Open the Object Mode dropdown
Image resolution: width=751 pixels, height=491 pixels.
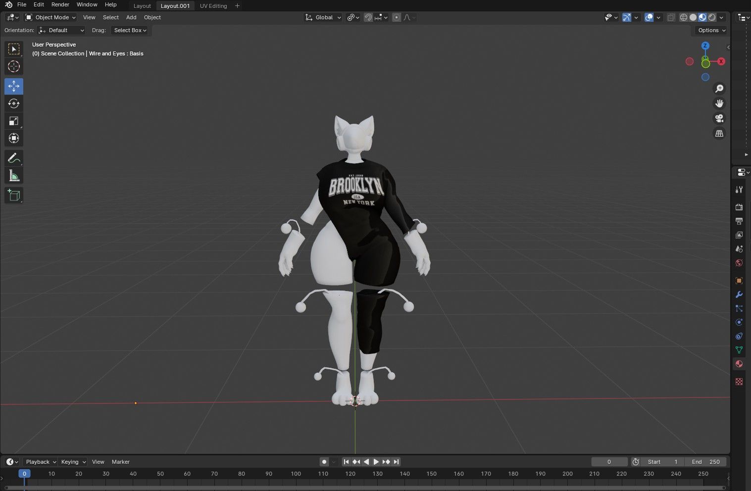[x=50, y=17]
